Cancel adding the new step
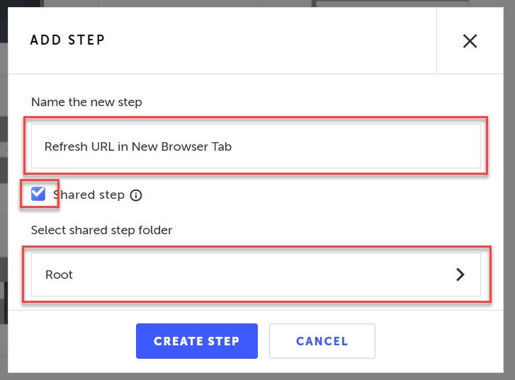 pyautogui.click(x=322, y=341)
